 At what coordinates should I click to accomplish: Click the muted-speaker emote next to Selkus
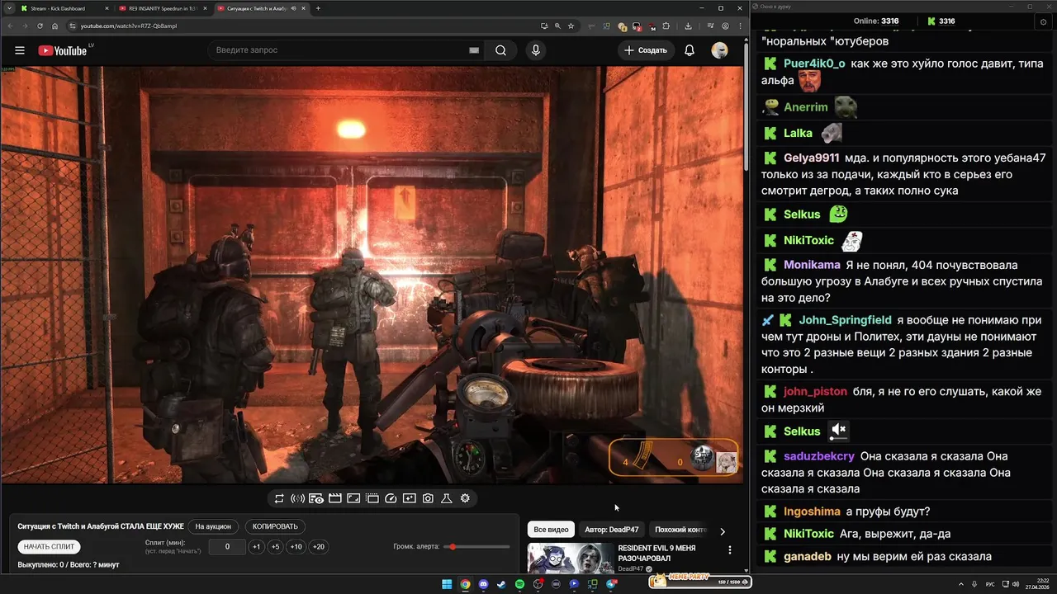click(839, 430)
